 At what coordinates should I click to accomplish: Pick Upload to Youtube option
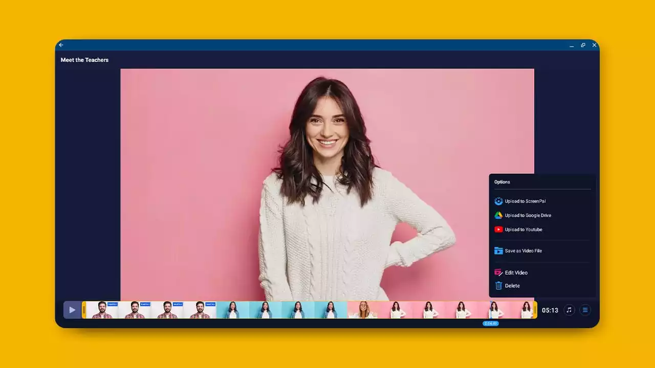click(x=518, y=229)
